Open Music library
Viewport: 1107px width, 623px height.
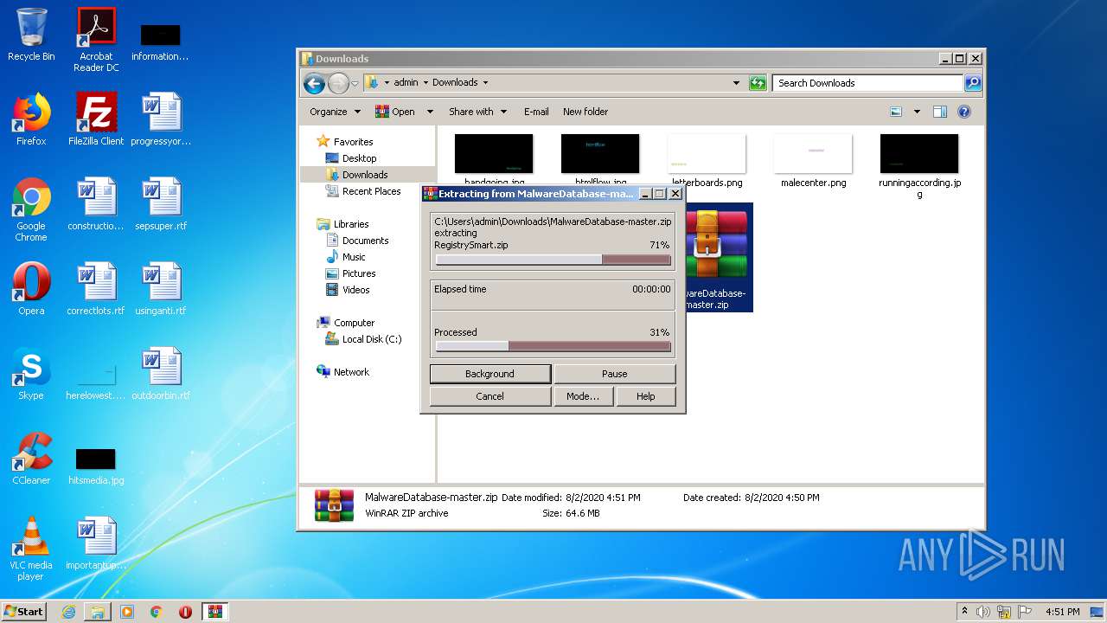(x=354, y=257)
